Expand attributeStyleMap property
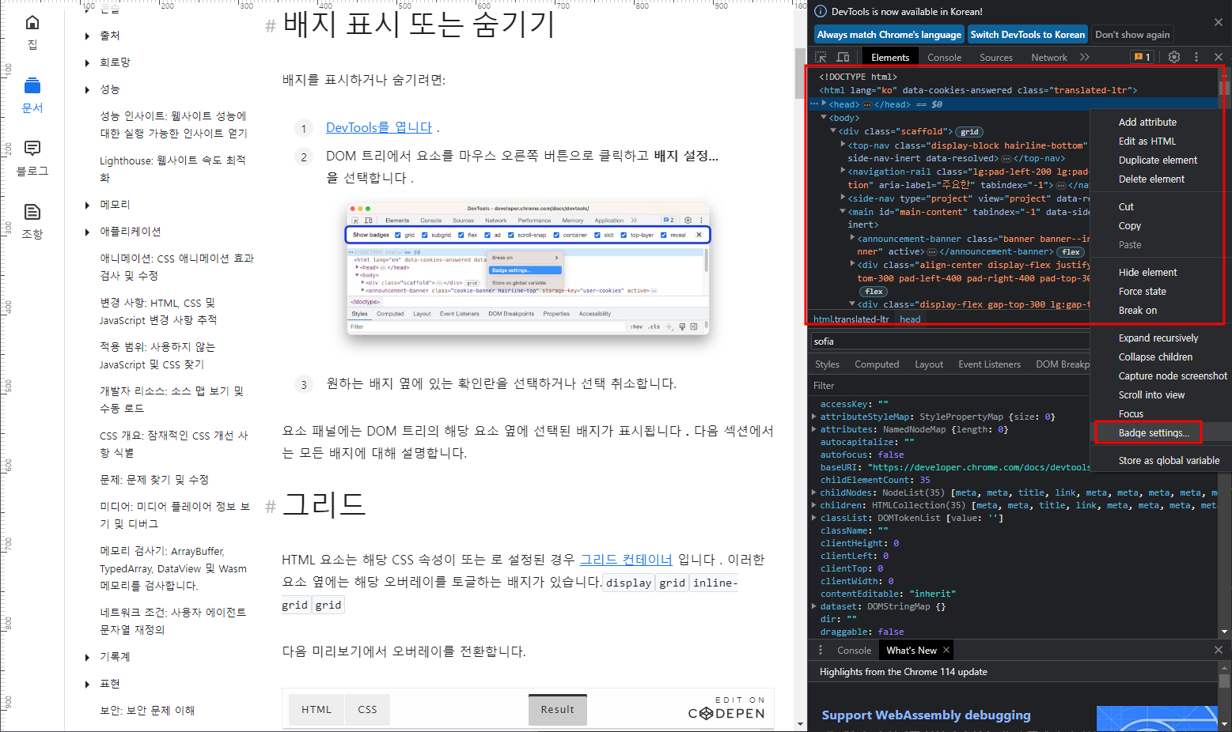Viewport: 1232px width, 732px height. tap(814, 417)
